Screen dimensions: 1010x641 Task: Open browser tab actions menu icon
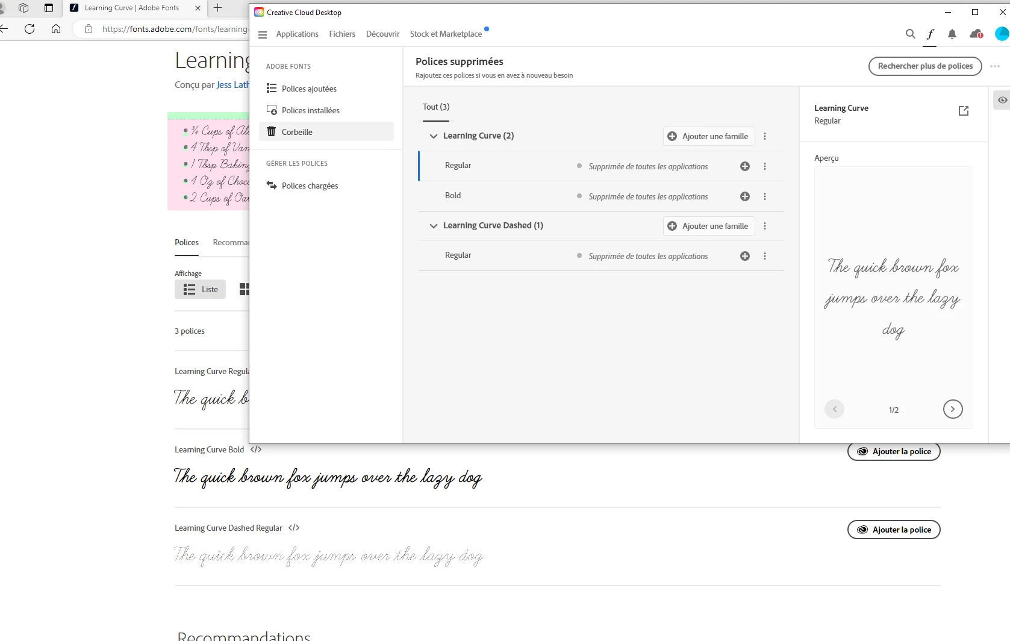[x=49, y=8]
